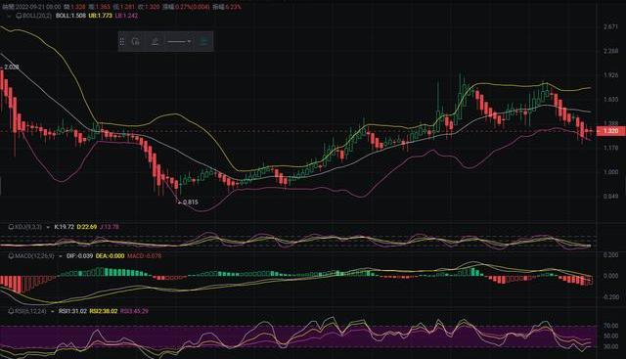Open MACD(12,26,9) indicator settings label
Screen dimensions: 626x359
[x=34, y=256]
